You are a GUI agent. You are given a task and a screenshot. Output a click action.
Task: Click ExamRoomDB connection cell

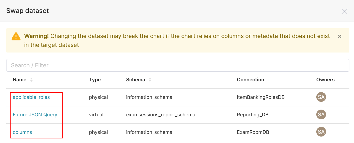pyautogui.click(x=253, y=132)
